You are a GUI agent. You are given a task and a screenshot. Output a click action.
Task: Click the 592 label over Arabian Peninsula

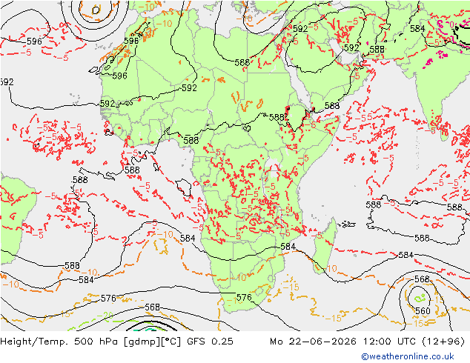tap(351, 48)
